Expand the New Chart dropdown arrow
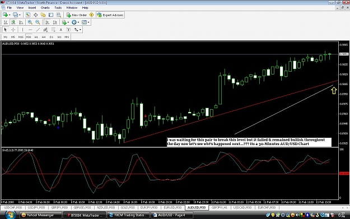Viewport: 350px width, 219px height. 10,15
